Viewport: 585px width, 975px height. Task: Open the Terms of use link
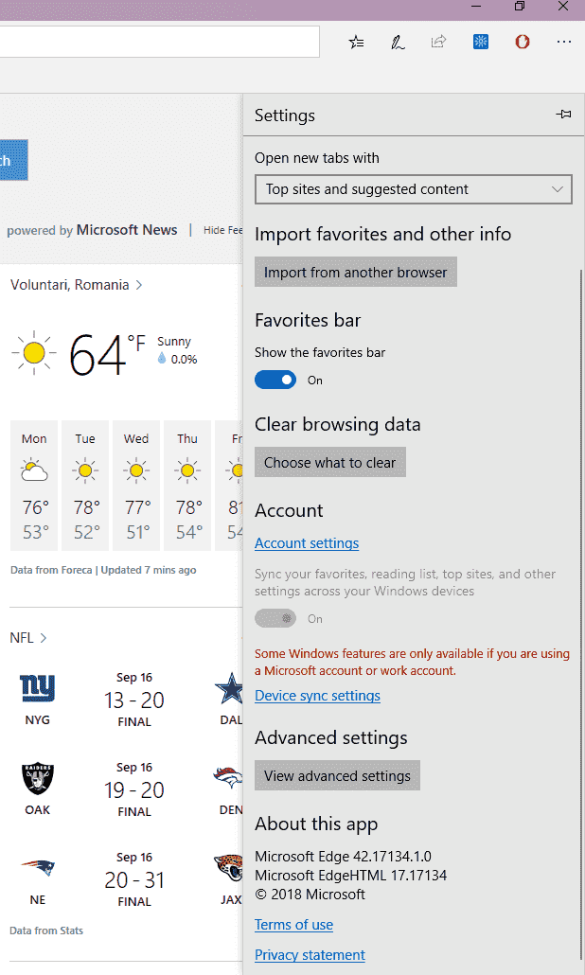[x=294, y=925]
